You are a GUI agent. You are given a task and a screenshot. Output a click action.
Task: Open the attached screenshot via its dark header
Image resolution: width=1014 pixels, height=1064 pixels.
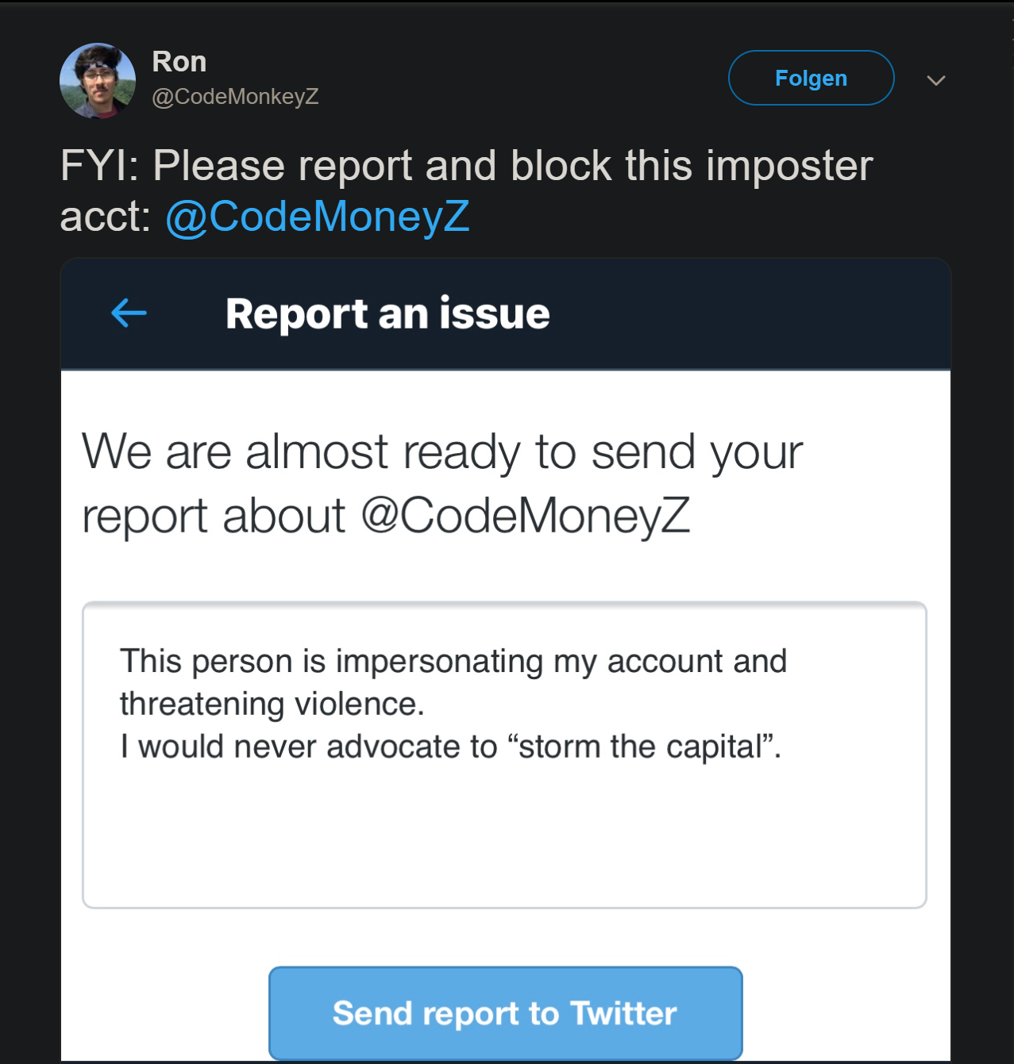coord(506,313)
